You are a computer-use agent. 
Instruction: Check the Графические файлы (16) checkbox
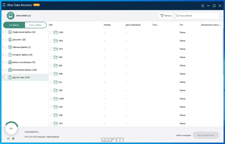point(6,32)
